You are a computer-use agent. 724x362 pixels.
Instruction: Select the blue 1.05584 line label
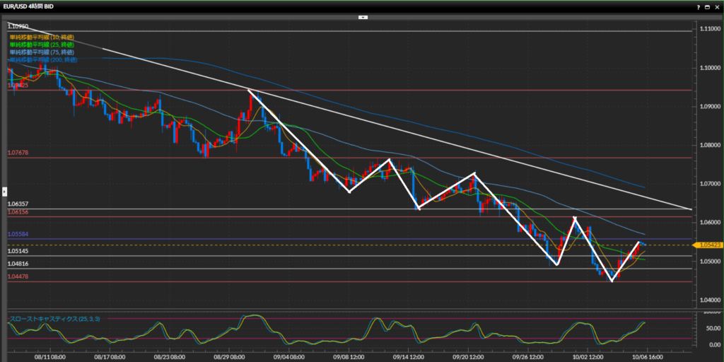pos(18,234)
